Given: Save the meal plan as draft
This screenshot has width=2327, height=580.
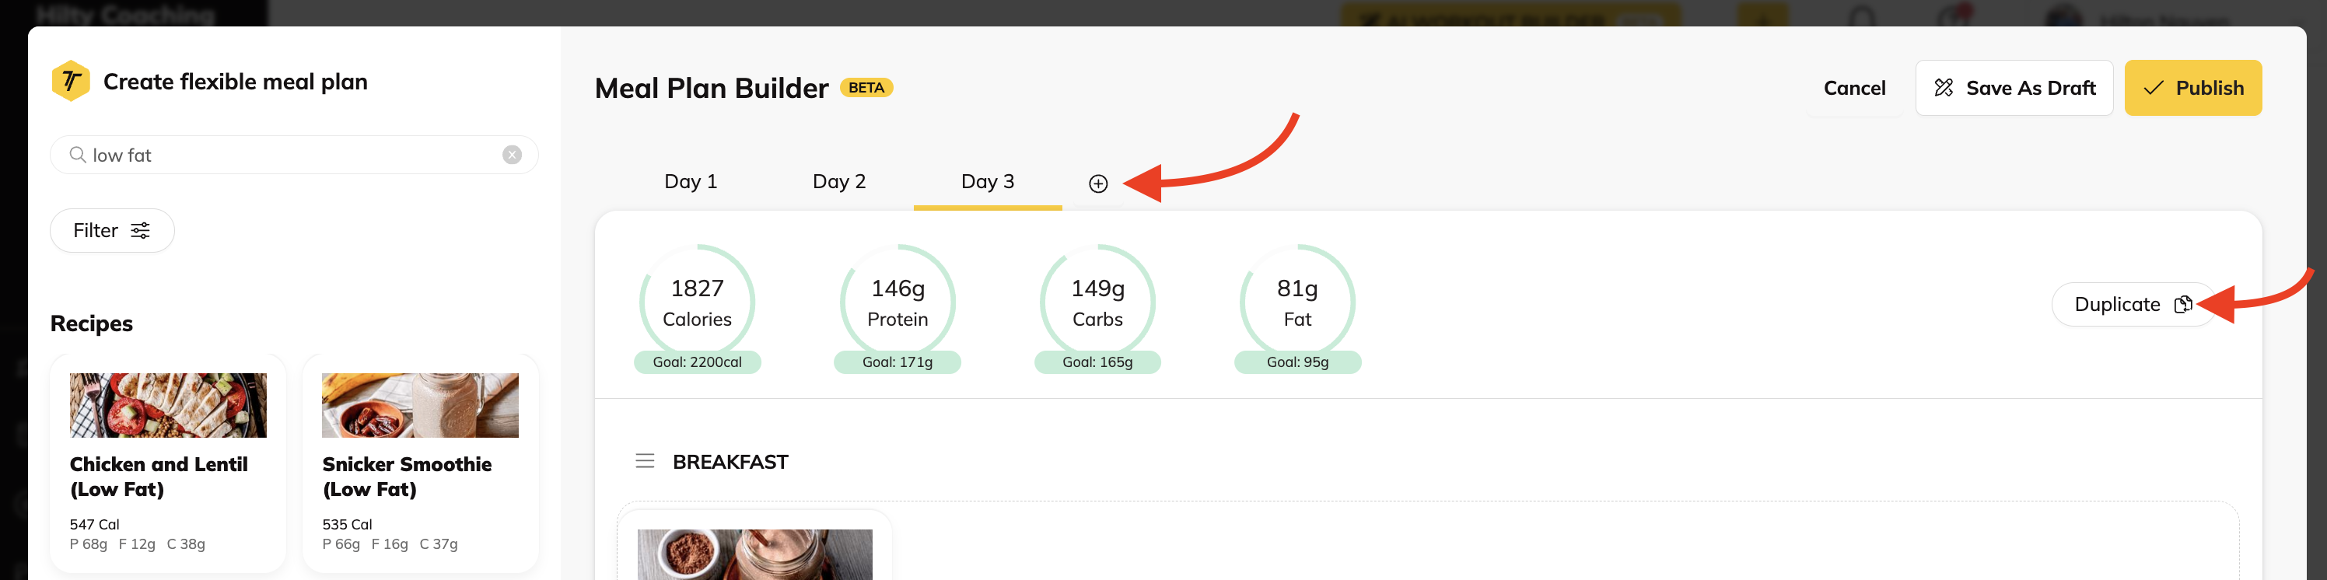Looking at the screenshot, I should click(2014, 88).
